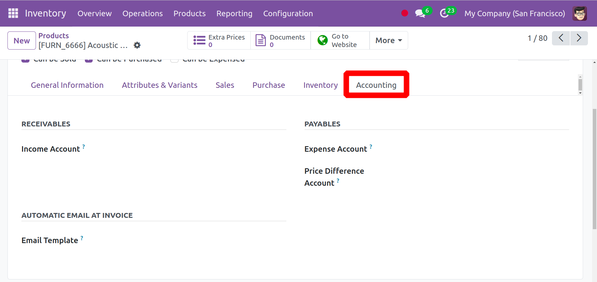Open company switcher My Company (San Francisco)
This screenshot has height=282, width=597.
pyautogui.click(x=514, y=13)
